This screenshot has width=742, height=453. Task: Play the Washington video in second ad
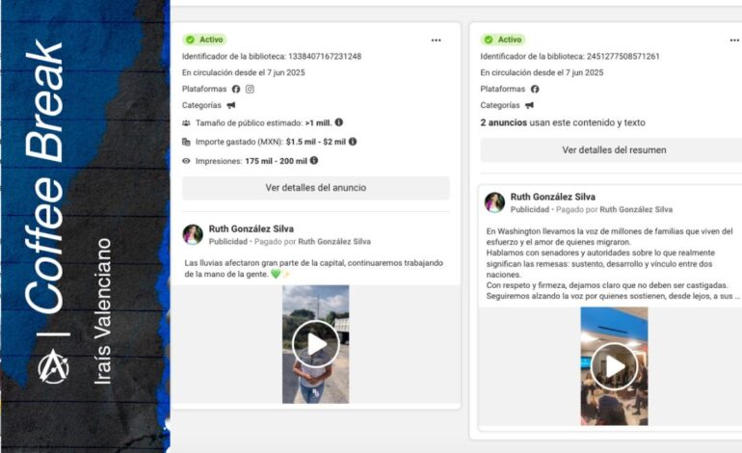[614, 366]
